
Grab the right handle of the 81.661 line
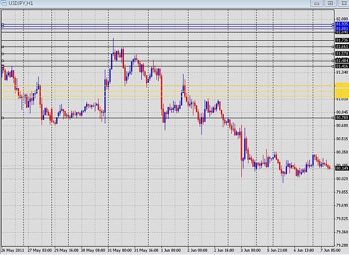tap(333, 47)
